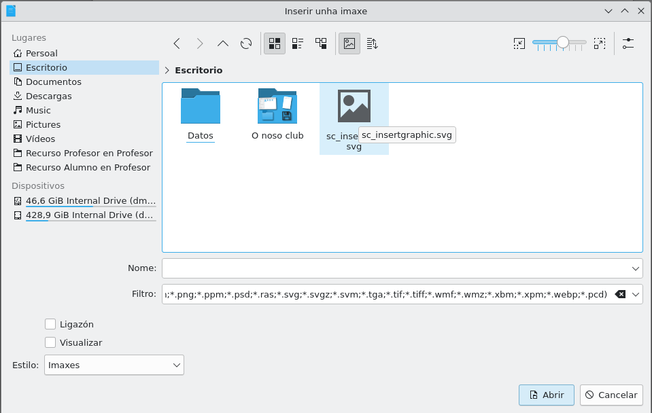Open Persoal in the places sidebar
Image resolution: width=652 pixels, height=413 pixels.
84,53
